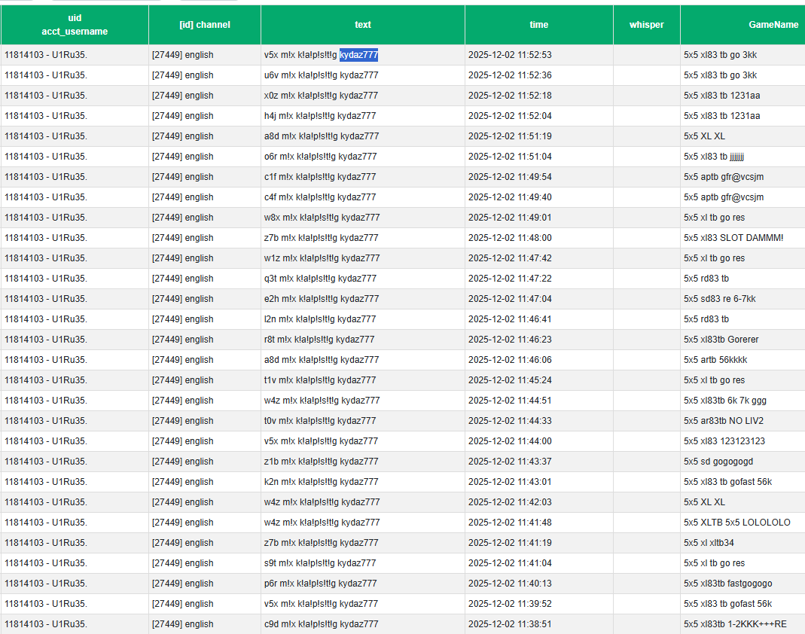
Task: Sort by the time column header
Action: pos(538,25)
